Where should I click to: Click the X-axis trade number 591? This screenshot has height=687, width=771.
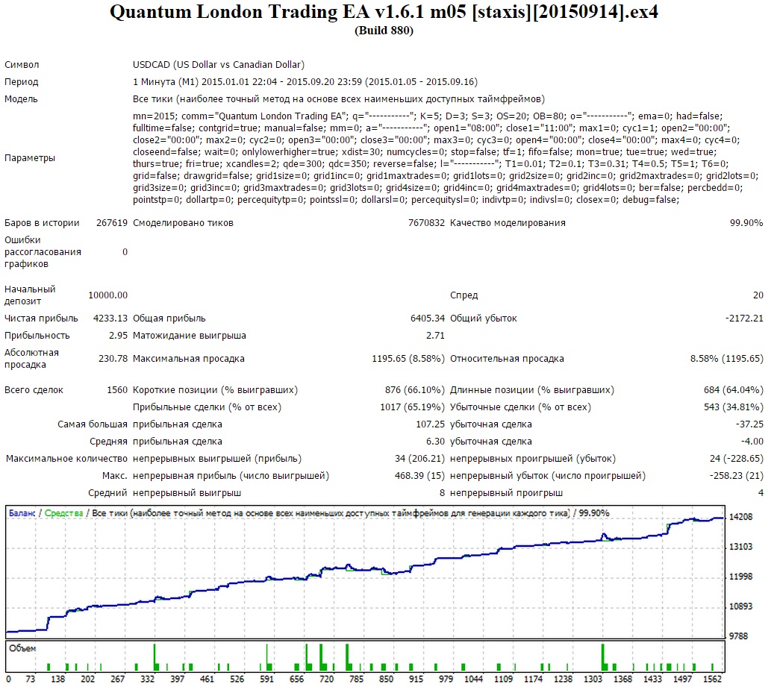coord(267,679)
